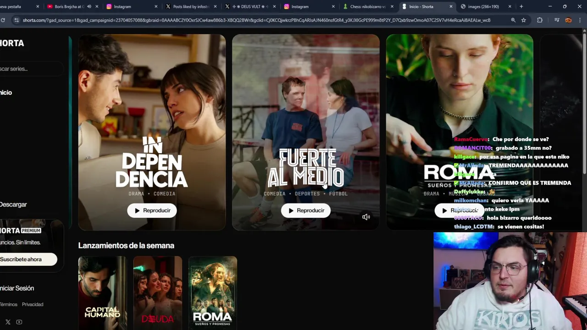Open the zoom magnifier icon in address bar
The width and height of the screenshot is (587, 330).
(x=513, y=20)
